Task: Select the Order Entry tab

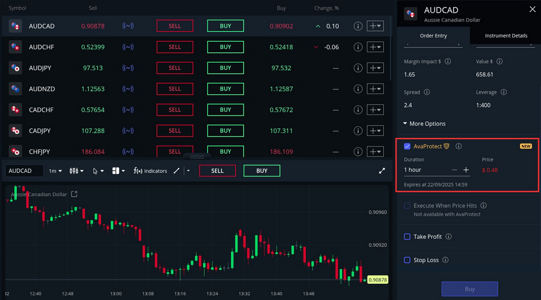Action: 433,35
